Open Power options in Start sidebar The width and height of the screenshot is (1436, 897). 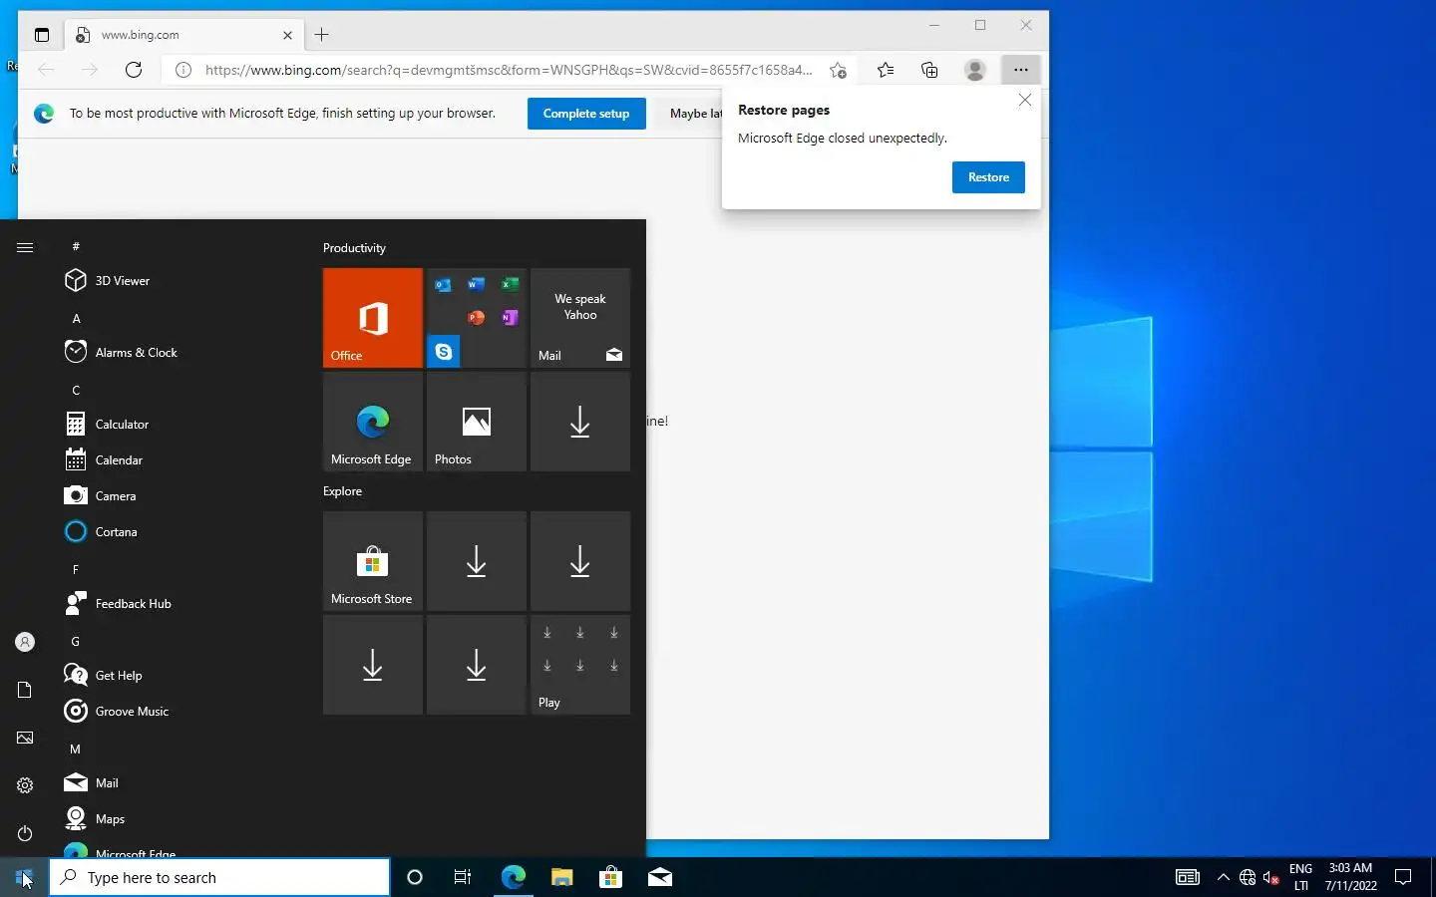[x=25, y=833]
